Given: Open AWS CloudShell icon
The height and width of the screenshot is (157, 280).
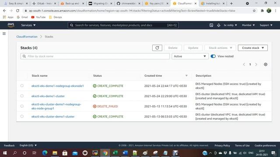Looking at the screenshot, I should point(211,25).
